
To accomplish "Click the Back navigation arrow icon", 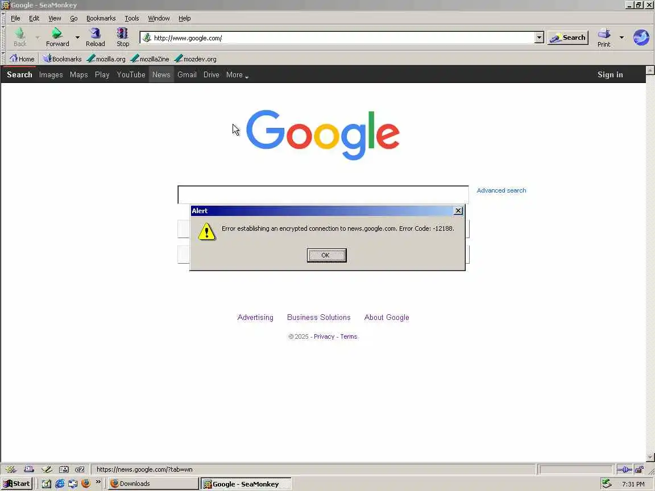I will 20,34.
